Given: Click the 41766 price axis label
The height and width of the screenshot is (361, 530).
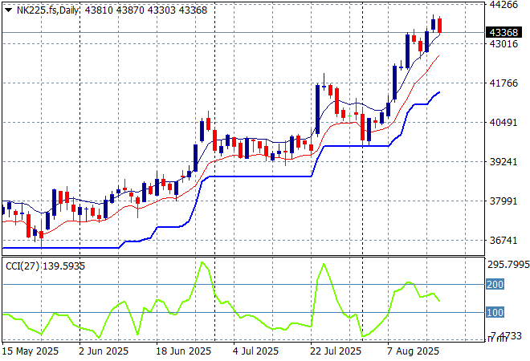Looking at the screenshot, I should (503, 83).
